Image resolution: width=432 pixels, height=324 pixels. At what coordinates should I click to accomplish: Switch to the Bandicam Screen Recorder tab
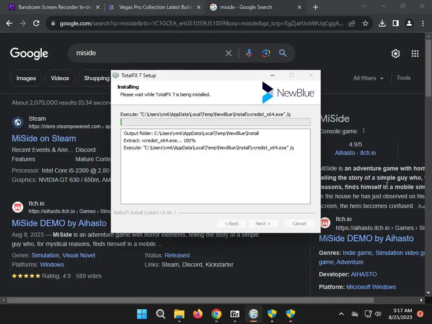54,7
